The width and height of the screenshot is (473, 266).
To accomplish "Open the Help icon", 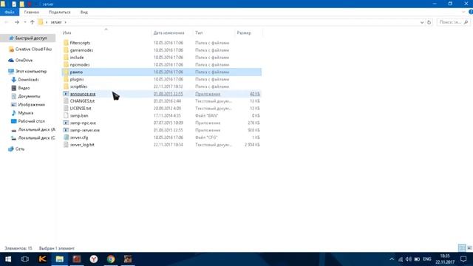I will click(x=470, y=12).
